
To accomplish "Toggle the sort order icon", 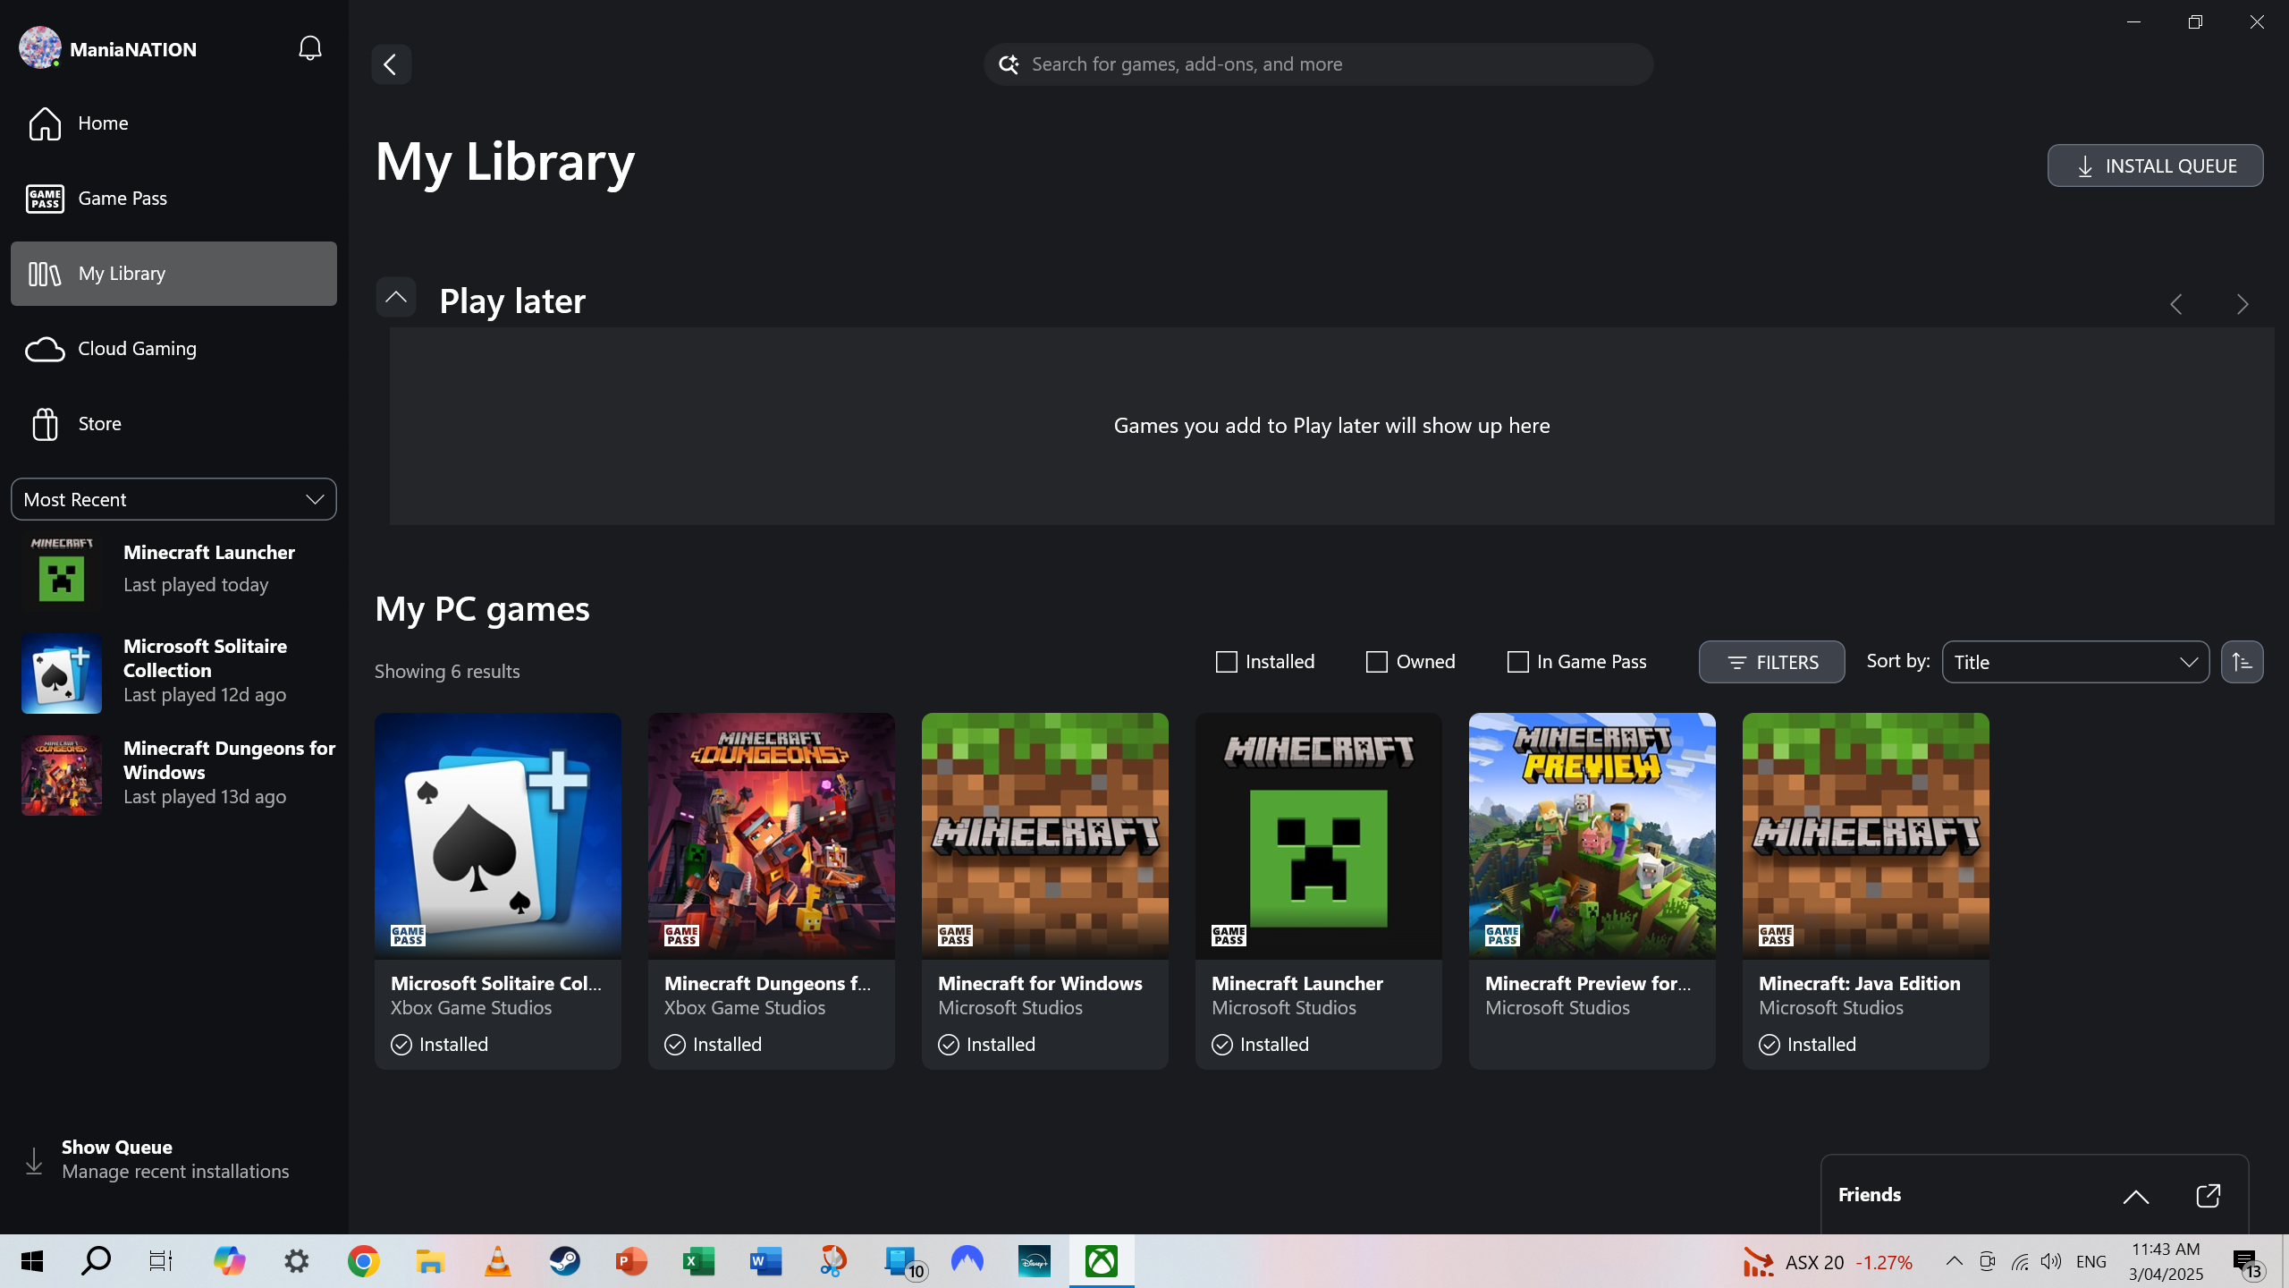I will coord(2242,662).
